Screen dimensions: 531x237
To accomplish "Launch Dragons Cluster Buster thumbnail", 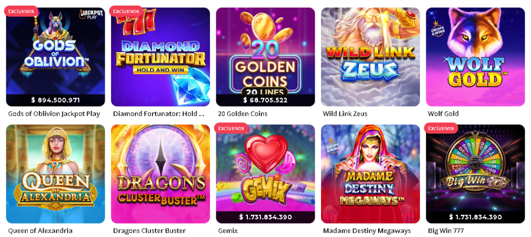I will pyautogui.click(x=161, y=174).
